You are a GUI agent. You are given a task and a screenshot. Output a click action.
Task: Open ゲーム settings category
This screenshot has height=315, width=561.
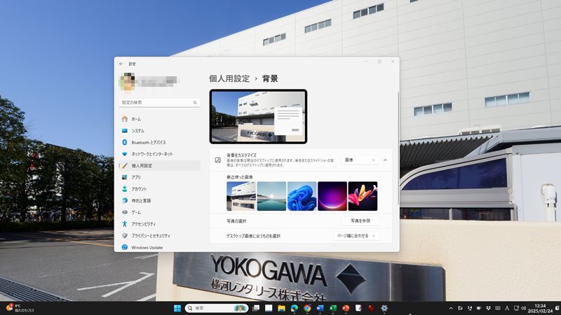coord(160,213)
